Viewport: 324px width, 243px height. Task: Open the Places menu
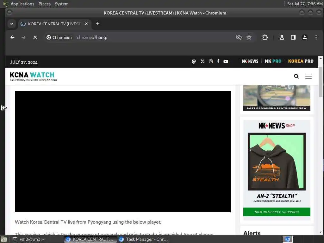[x=44, y=4]
